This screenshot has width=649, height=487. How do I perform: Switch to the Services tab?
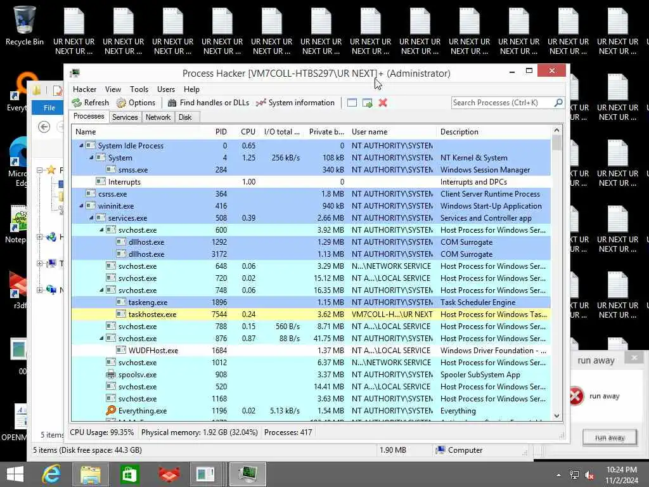(x=125, y=117)
